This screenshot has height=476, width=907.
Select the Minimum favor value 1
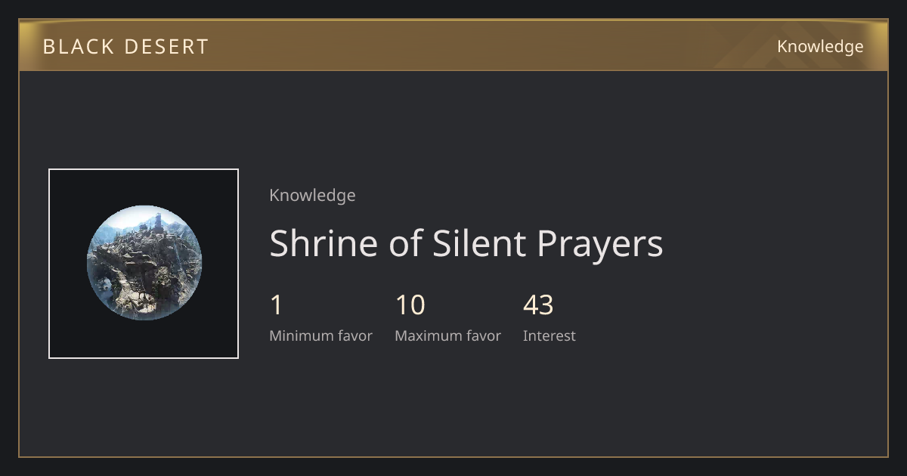(276, 305)
